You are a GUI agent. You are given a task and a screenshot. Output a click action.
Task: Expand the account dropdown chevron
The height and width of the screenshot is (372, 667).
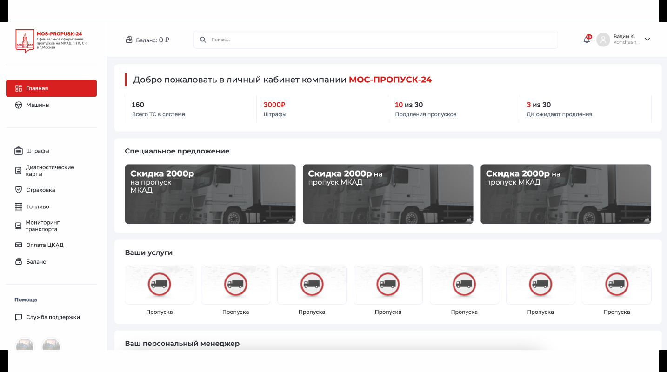647,40
